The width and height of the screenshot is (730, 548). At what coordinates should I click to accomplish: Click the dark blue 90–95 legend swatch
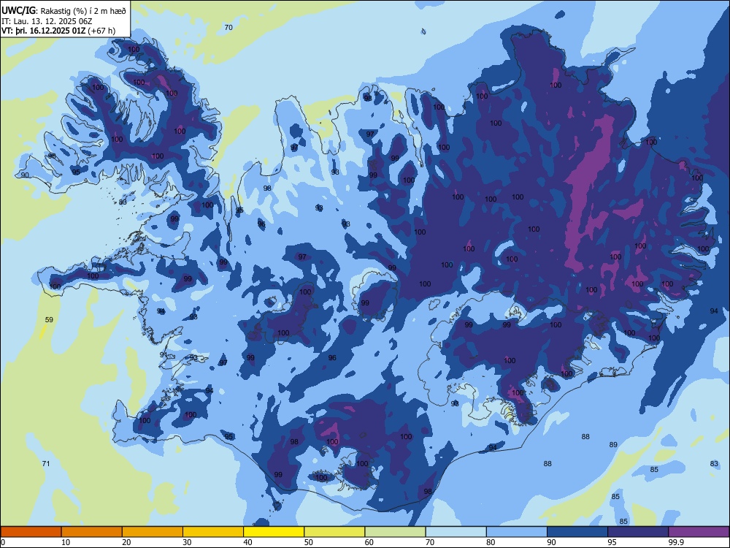pos(577,532)
